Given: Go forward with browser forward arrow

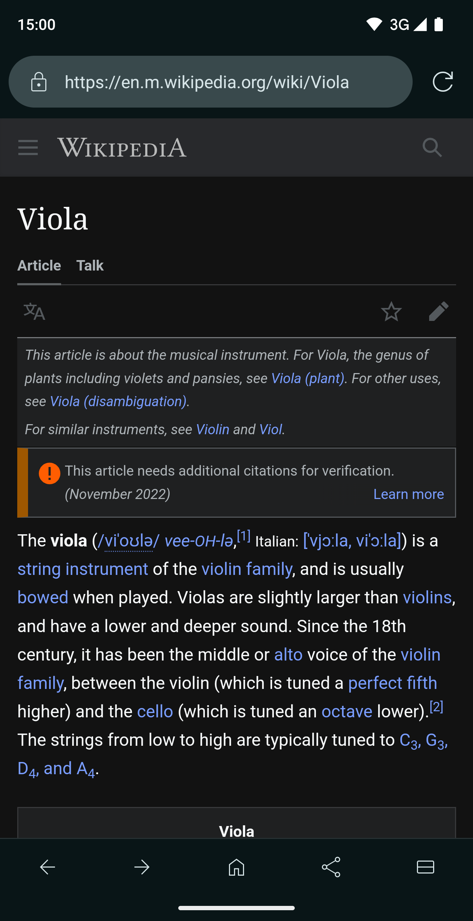Looking at the screenshot, I should point(142,867).
